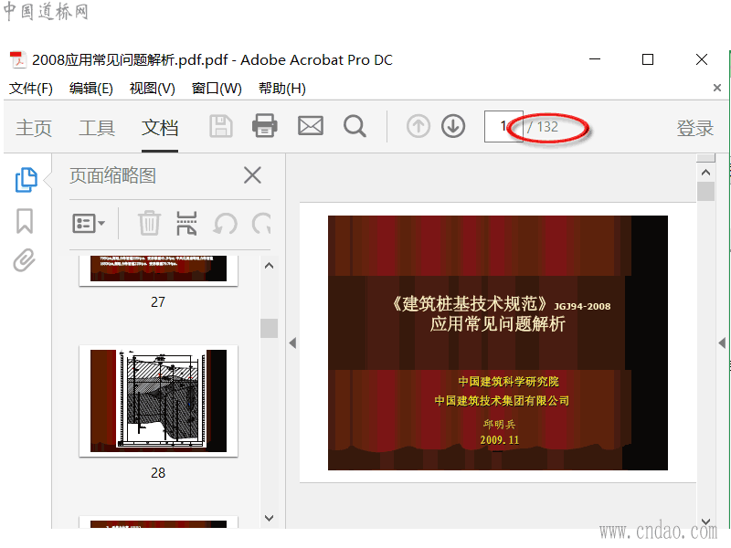Click the 页面缩略图 panel title
The width and height of the screenshot is (731, 548).
112,175
